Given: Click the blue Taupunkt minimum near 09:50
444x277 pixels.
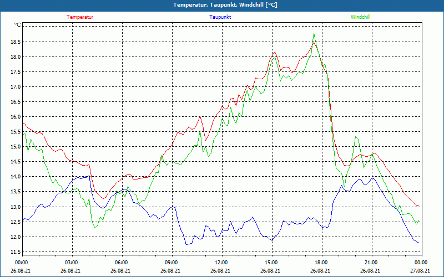Looking at the screenshot, I should (186, 244).
